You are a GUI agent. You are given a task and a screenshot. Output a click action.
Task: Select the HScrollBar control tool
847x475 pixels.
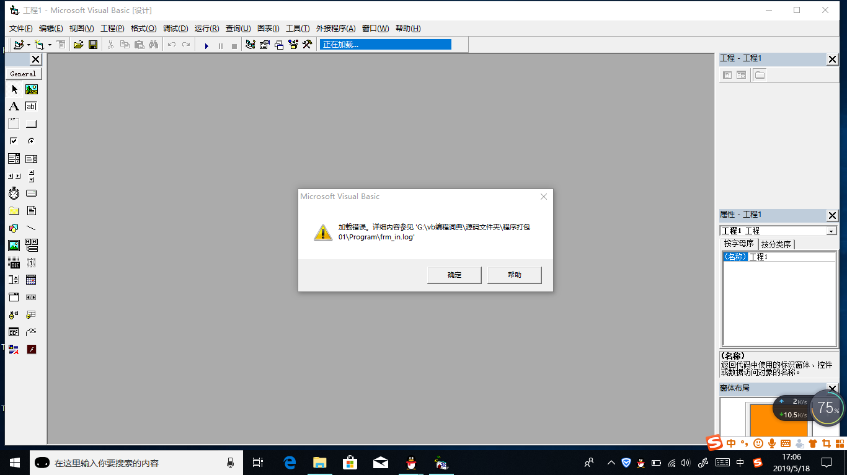pos(14,176)
